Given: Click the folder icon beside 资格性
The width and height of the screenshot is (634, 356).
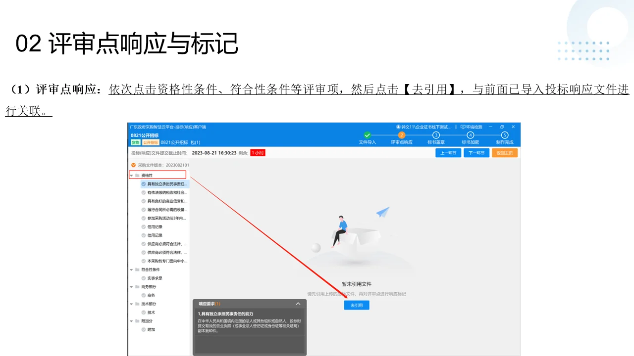Looking at the screenshot, I should [137, 175].
